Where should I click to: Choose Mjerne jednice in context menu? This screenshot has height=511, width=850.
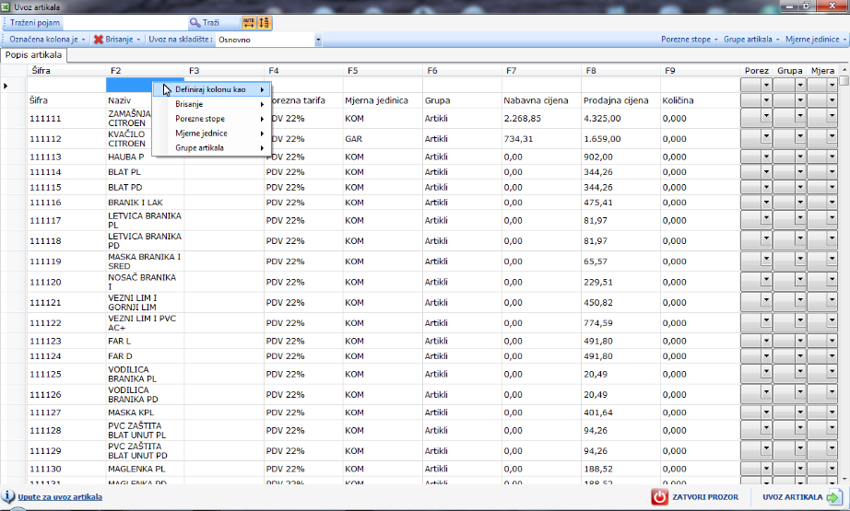coord(212,134)
